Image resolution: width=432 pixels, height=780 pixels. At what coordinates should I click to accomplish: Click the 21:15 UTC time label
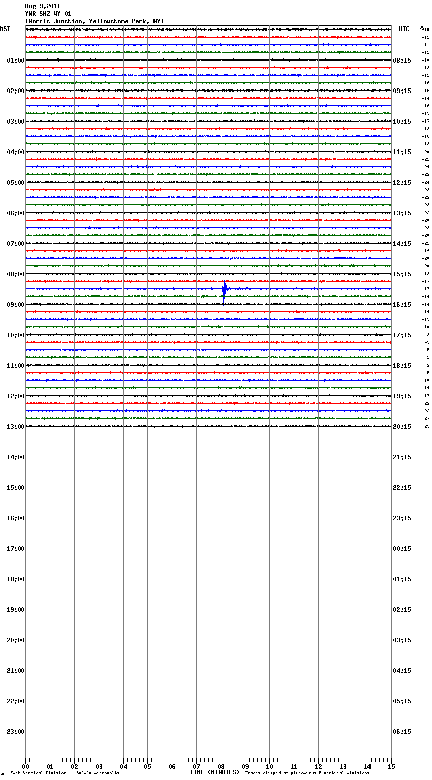(402, 457)
